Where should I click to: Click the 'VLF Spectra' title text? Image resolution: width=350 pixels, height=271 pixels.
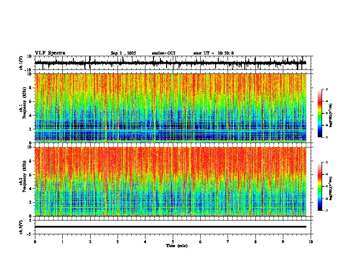[50, 53]
